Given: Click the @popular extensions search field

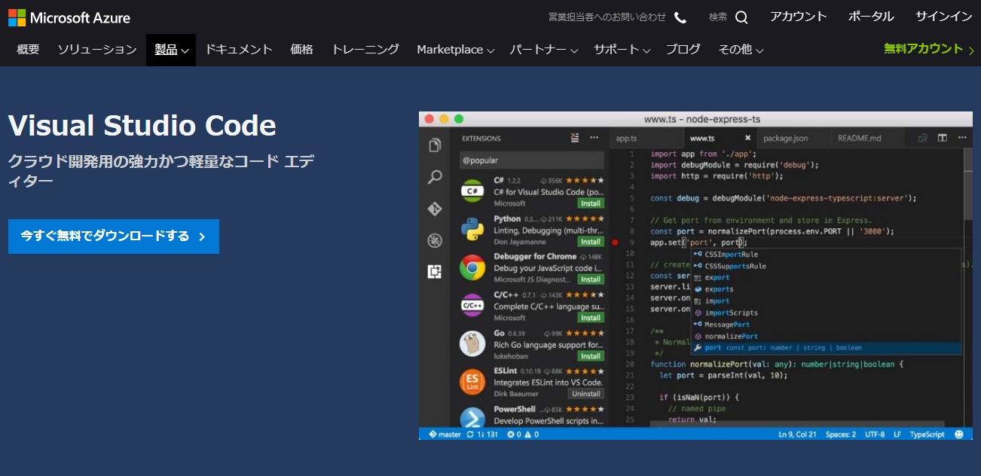Looking at the screenshot, I should pyautogui.click(x=527, y=160).
